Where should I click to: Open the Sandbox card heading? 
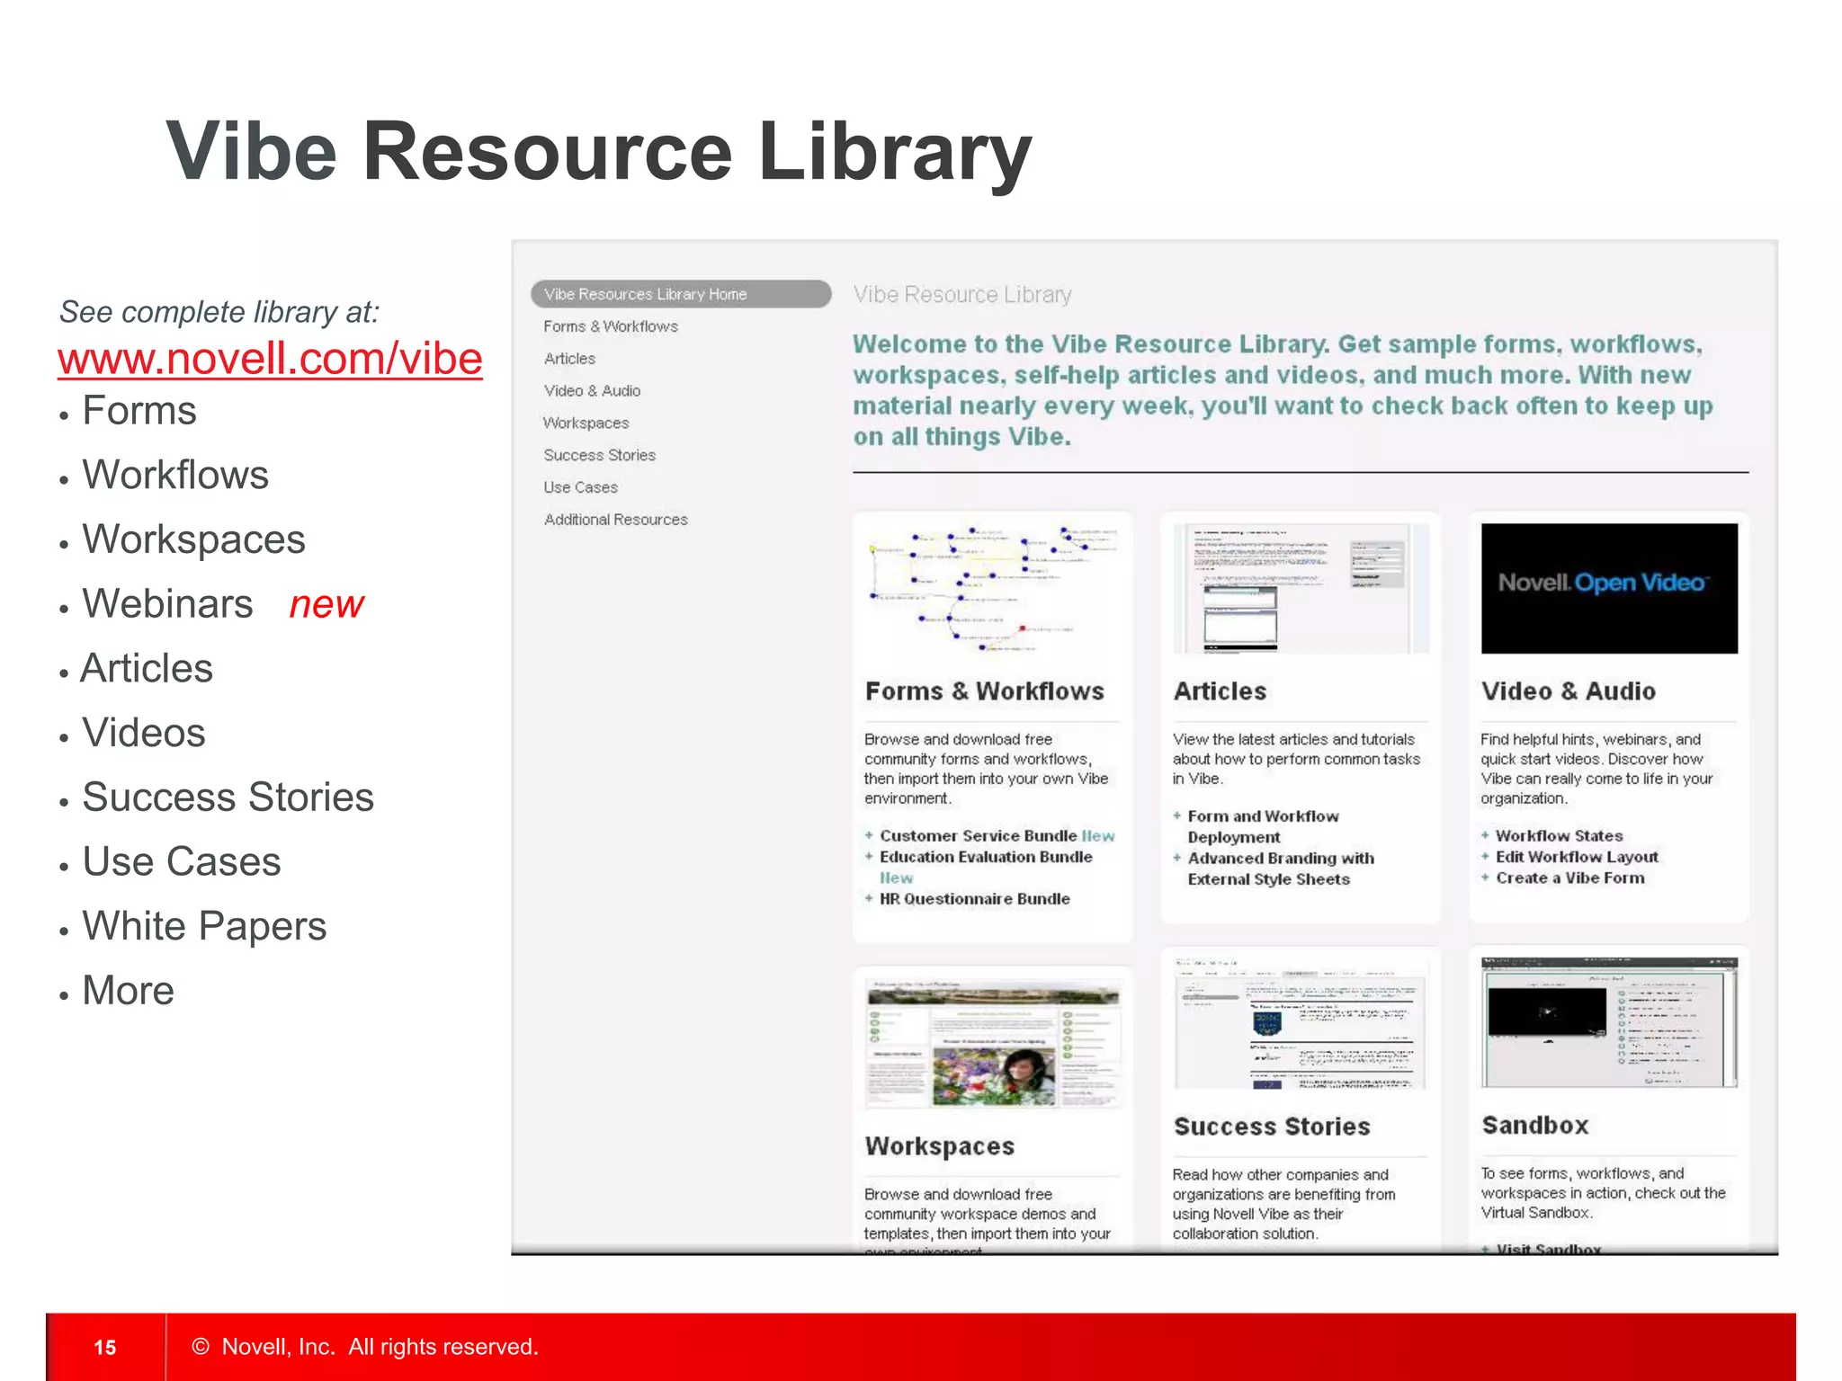pos(1535,1126)
